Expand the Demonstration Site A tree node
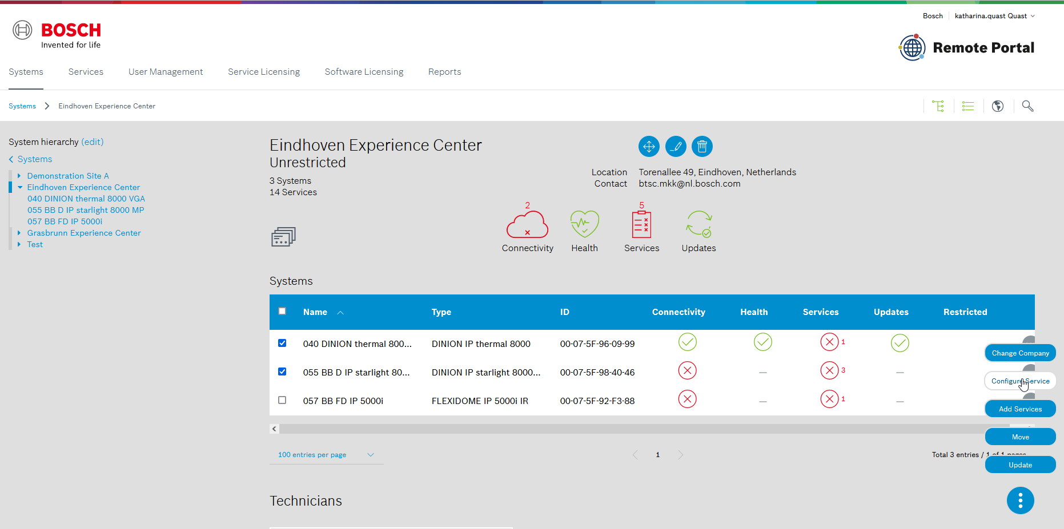Viewport: 1064px width, 529px height. [19, 176]
